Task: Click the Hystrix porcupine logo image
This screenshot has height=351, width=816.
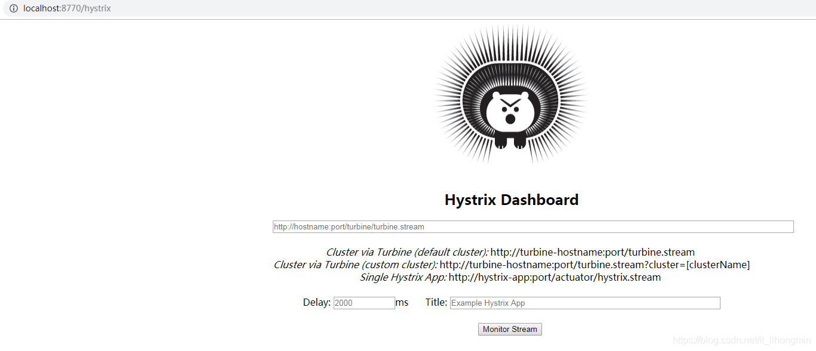Action: 510,94
